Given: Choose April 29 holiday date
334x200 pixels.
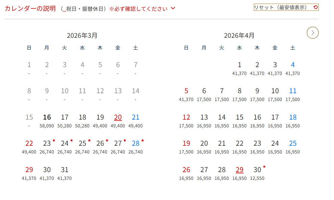Looking at the screenshot, I should pyautogui.click(x=239, y=173).
